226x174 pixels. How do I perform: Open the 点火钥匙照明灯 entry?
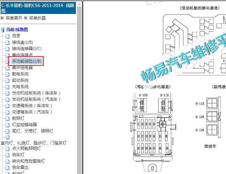[x=27, y=148]
